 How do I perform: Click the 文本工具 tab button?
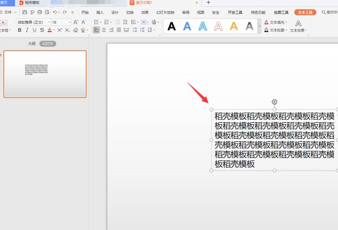tap(305, 12)
